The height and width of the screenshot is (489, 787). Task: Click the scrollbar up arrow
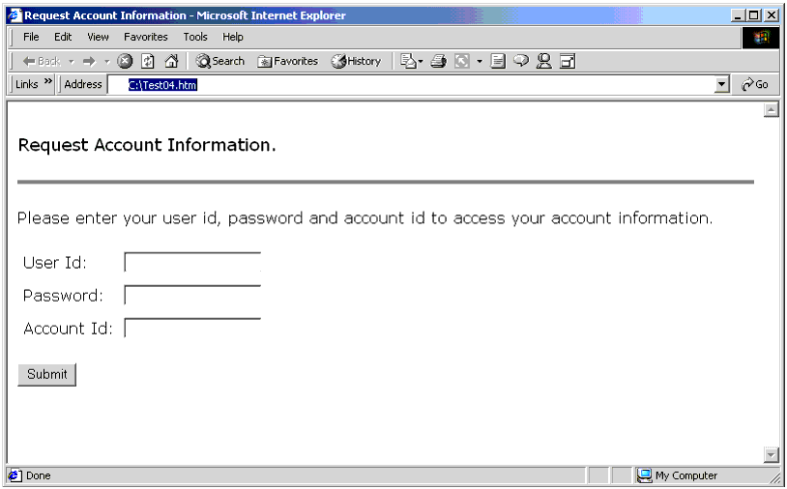(x=771, y=109)
